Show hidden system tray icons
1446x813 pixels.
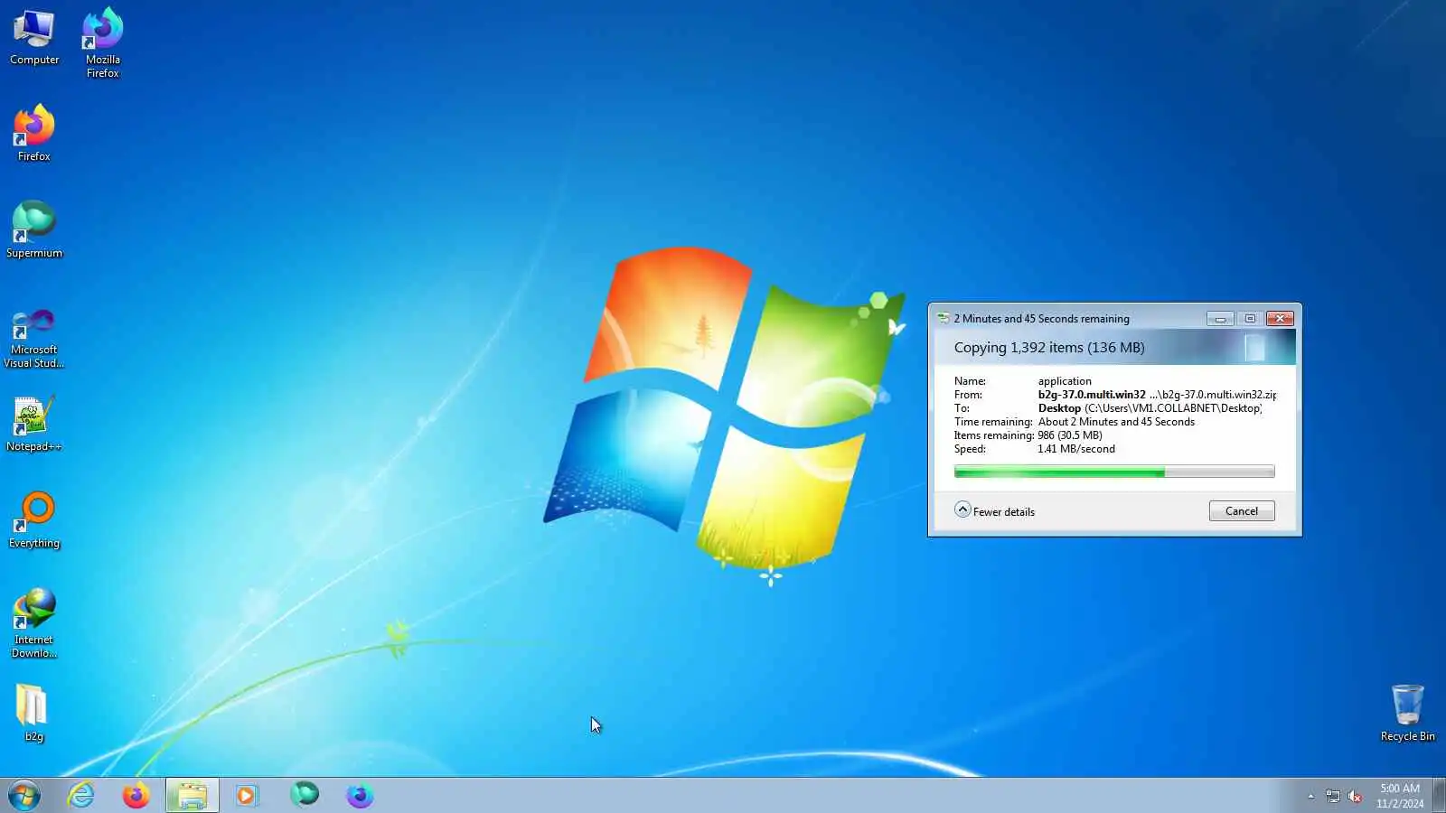point(1310,797)
